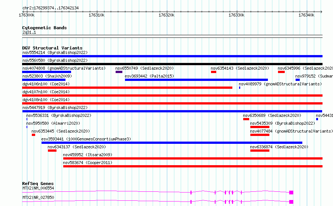Select the RefSeq Genes track title
333x206 pixels.
point(38,184)
